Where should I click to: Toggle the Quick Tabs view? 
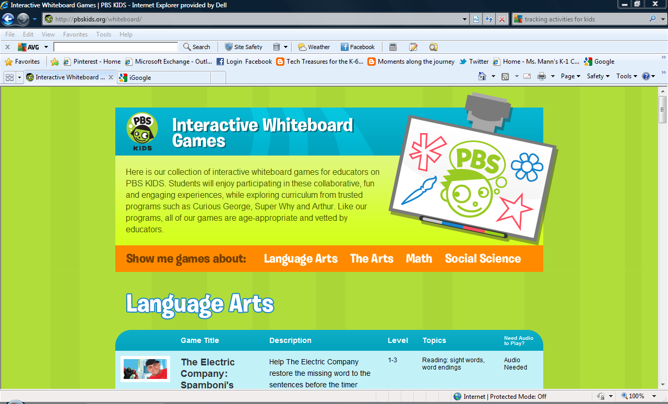(9, 77)
